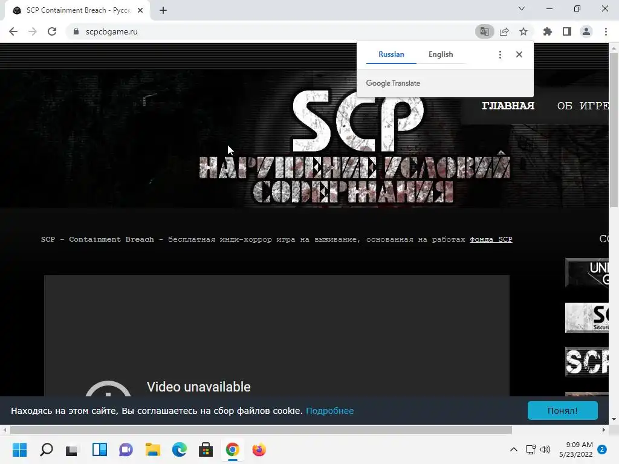The height and width of the screenshot is (464, 619).
Task: Go back to the previous page
Action: [13, 31]
